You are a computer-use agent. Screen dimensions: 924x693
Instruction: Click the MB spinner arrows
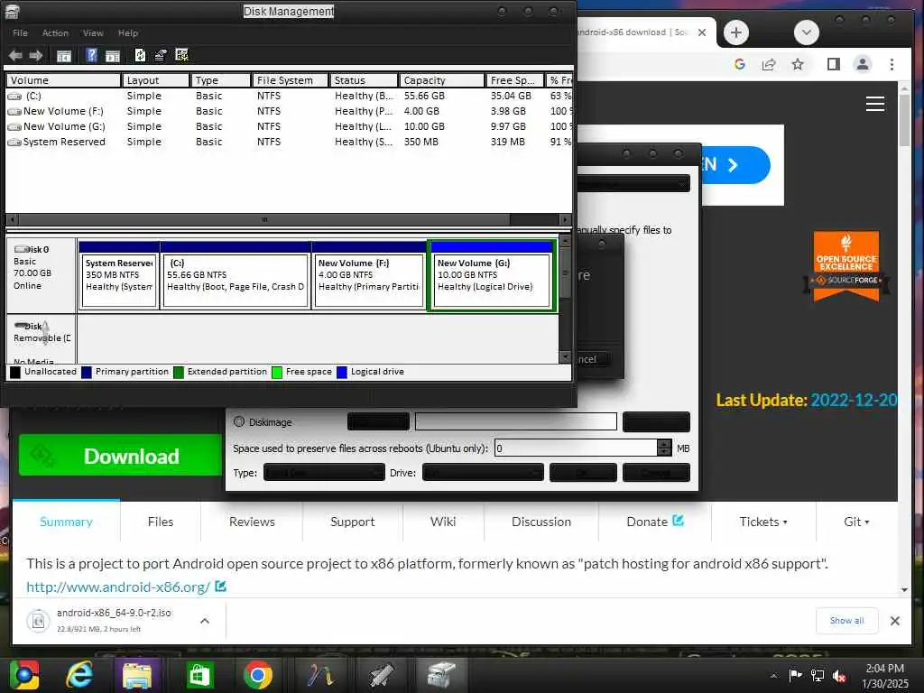click(x=664, y=448)
